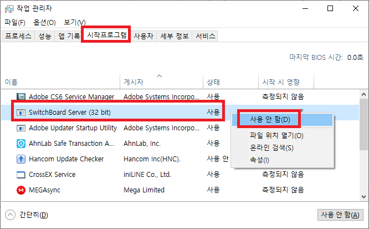The image size is (369, 229).
Task: Sort by the 이름 column header
Action: [x=60, y=82]
